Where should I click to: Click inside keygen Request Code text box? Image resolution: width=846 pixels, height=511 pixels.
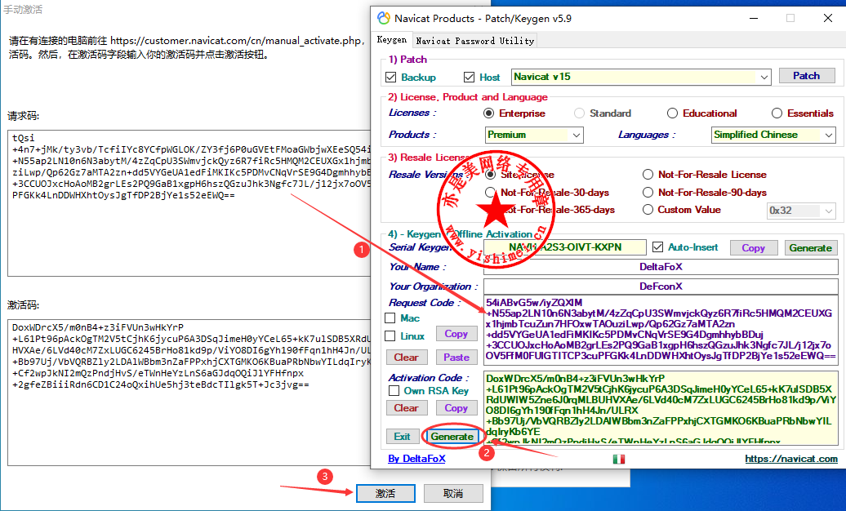tap(661, 329)
